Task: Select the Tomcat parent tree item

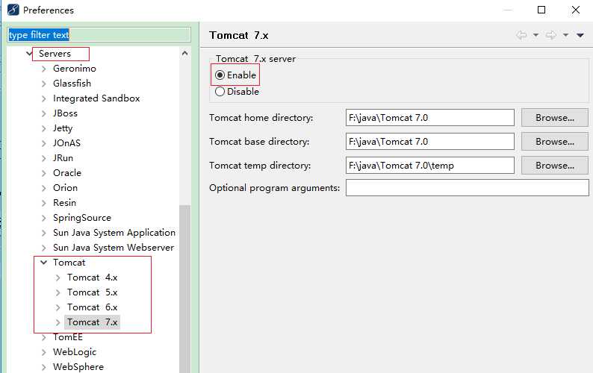Action: [69, 263]
